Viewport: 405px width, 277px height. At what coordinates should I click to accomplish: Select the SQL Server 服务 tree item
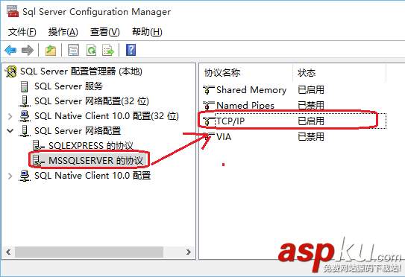pyautogui.click(x=69, y=86)
